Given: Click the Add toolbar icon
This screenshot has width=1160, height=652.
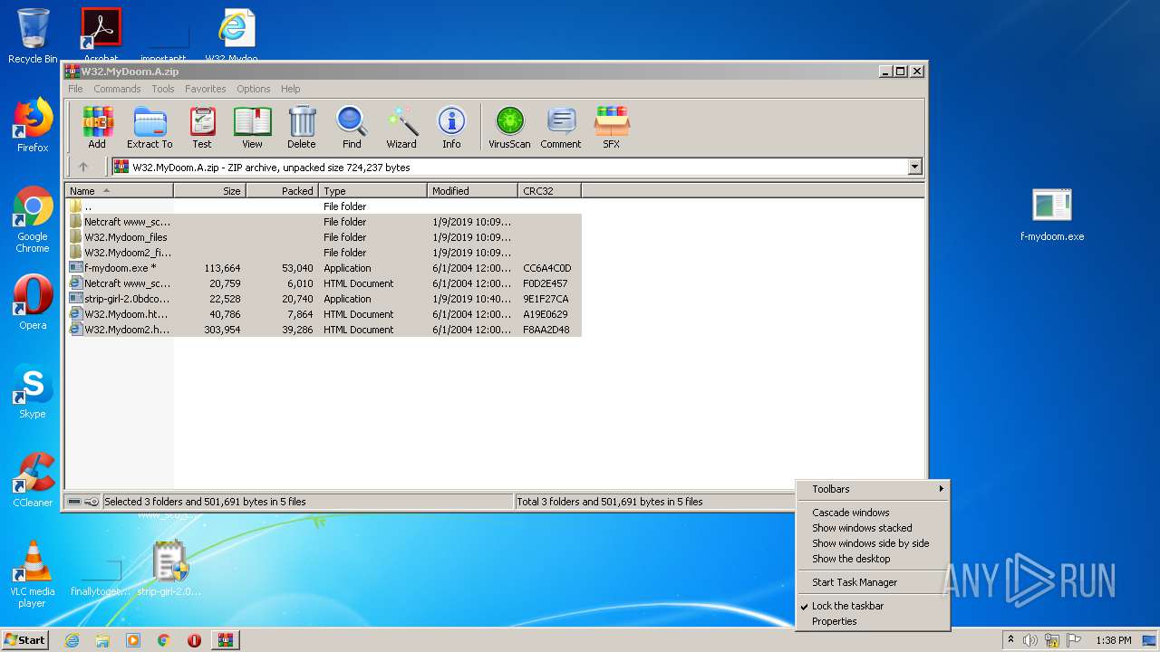Looking at the screenshot, I should (x=97, y=127).
